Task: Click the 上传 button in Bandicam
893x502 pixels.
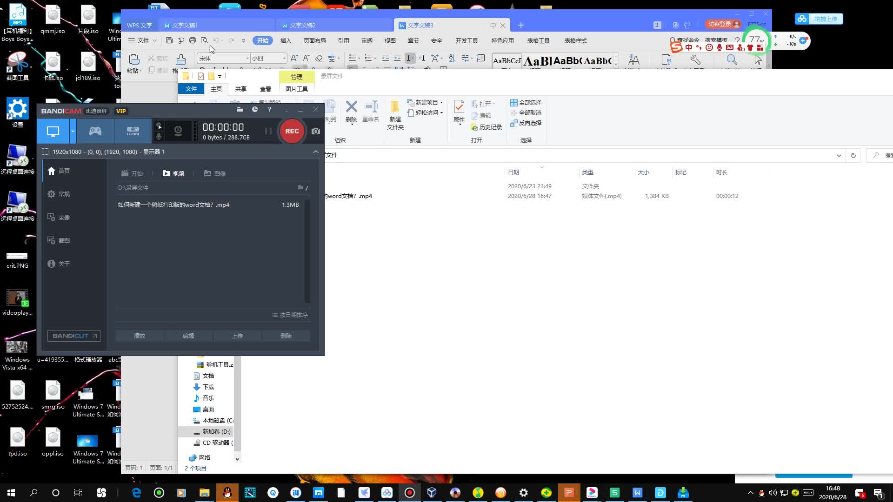Action: coord(237,336)
